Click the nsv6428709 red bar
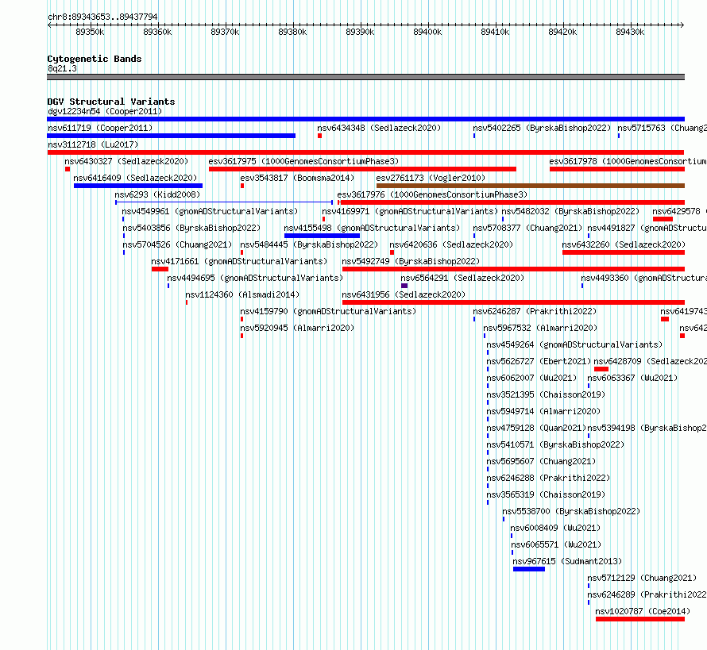 coord(601,369)
